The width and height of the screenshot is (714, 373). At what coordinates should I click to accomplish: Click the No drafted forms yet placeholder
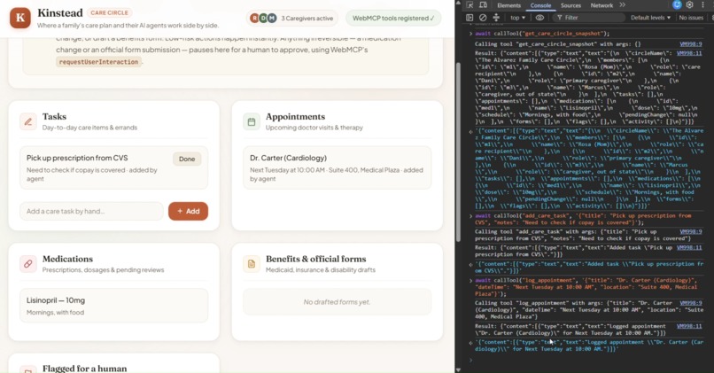337,302
